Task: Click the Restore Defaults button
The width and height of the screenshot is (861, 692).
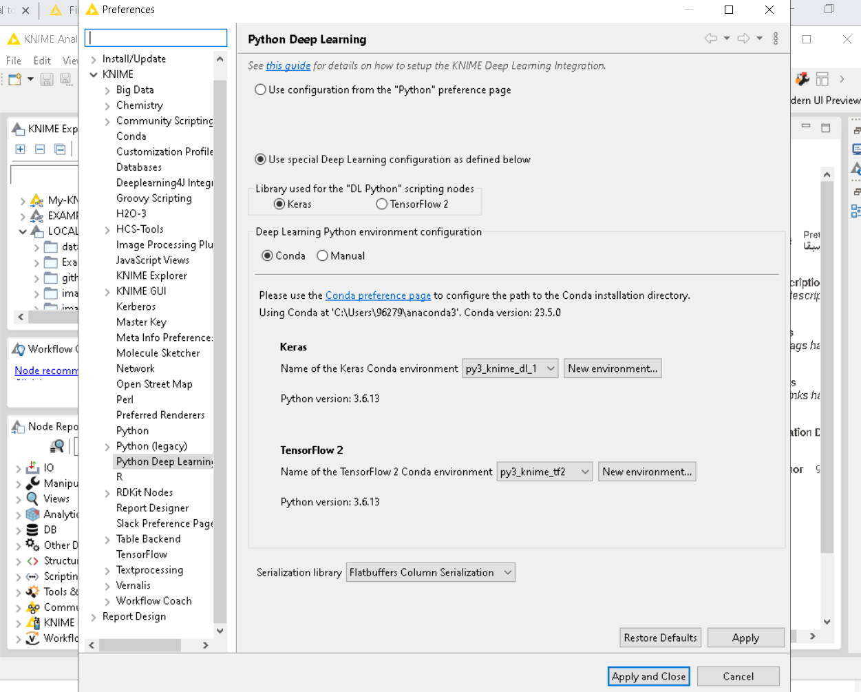Action: (660, 638)
